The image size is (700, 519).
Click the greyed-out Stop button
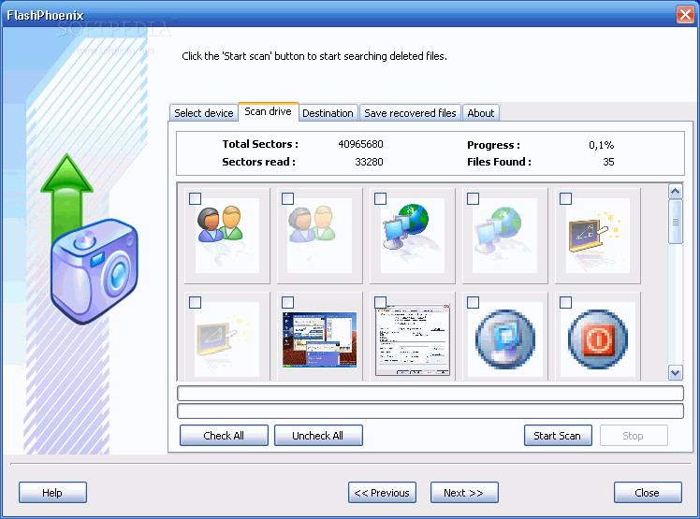[634, 436]
